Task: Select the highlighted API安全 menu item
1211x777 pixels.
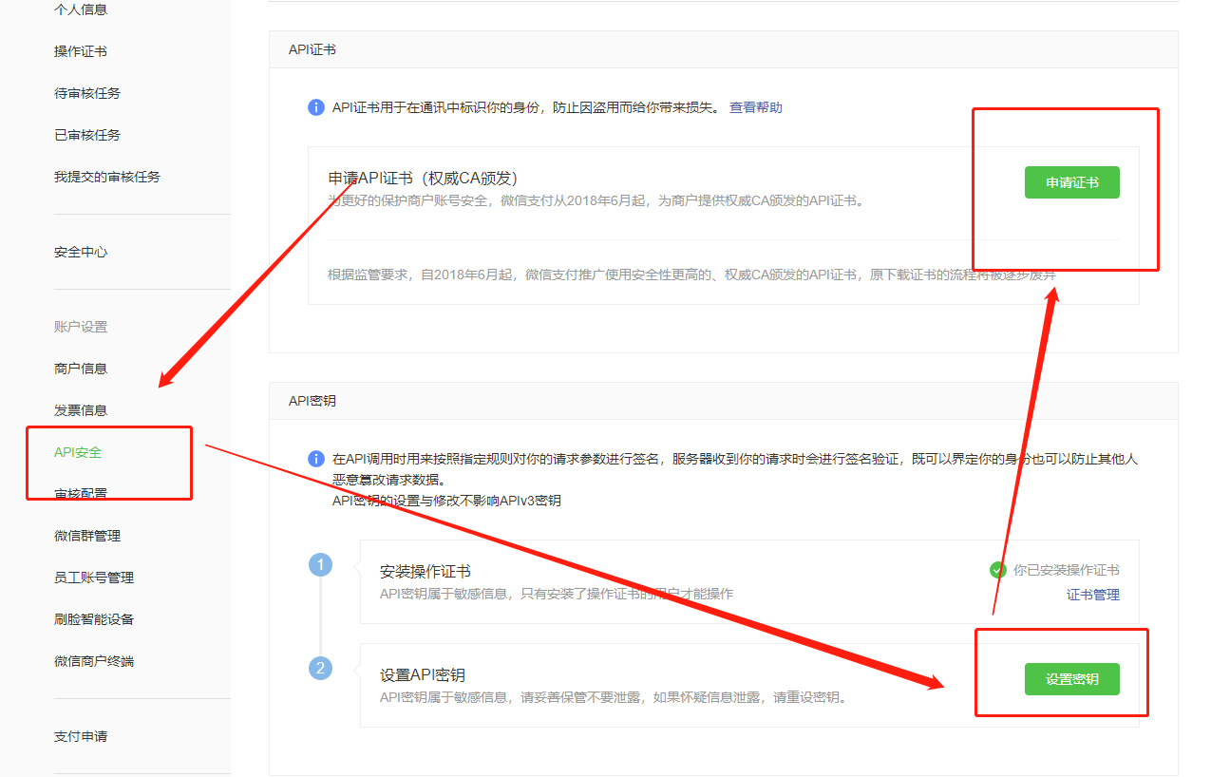Action: [x=78, y=452]
